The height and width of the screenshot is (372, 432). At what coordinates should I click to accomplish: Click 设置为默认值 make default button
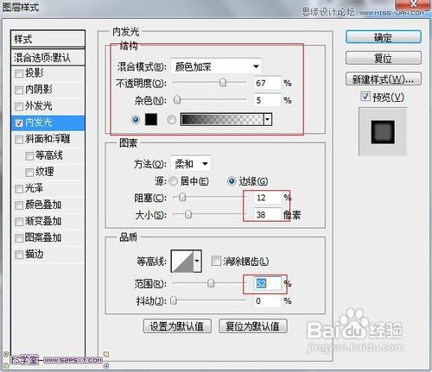pos(177,326)
